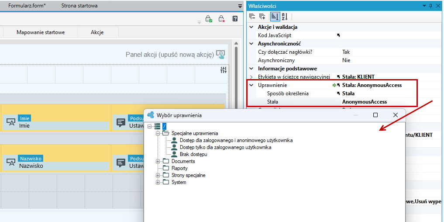
Task: Click the green padlock check icon
Action: (x=209, y=19)
